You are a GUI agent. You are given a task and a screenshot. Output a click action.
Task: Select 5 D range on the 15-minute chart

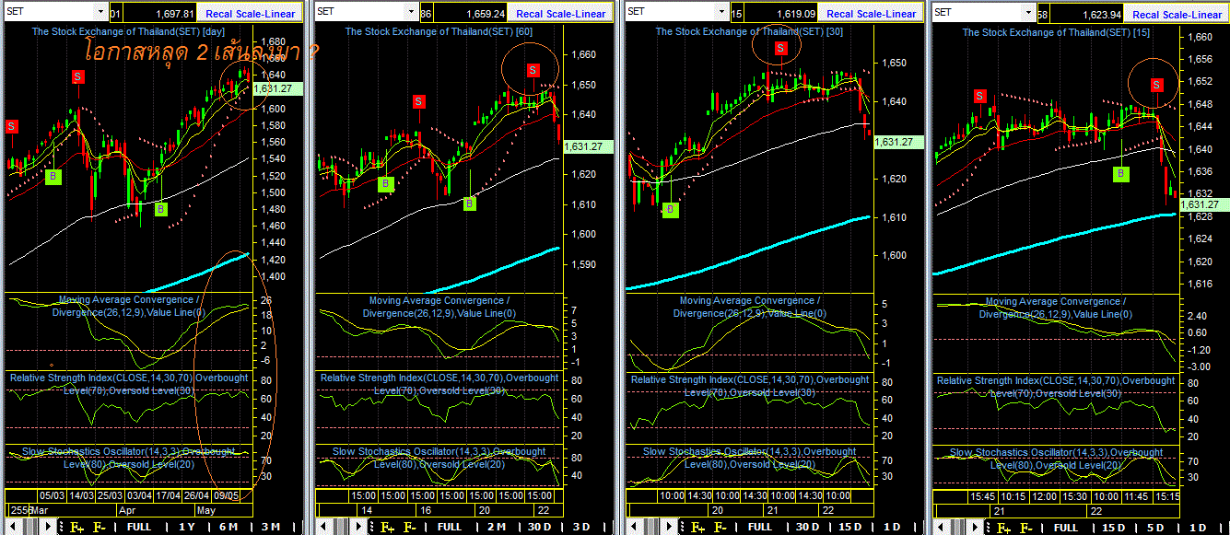point(1156,527)
